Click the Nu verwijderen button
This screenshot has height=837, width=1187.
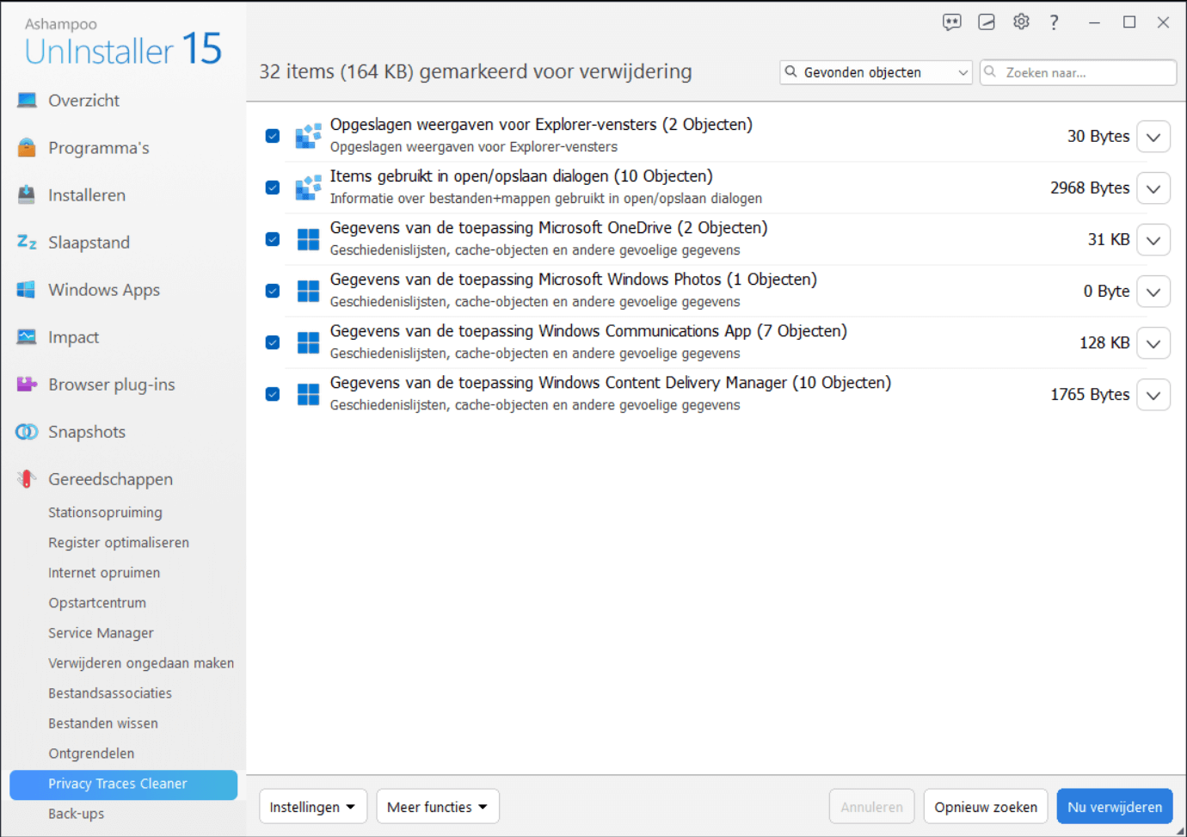1115,807
